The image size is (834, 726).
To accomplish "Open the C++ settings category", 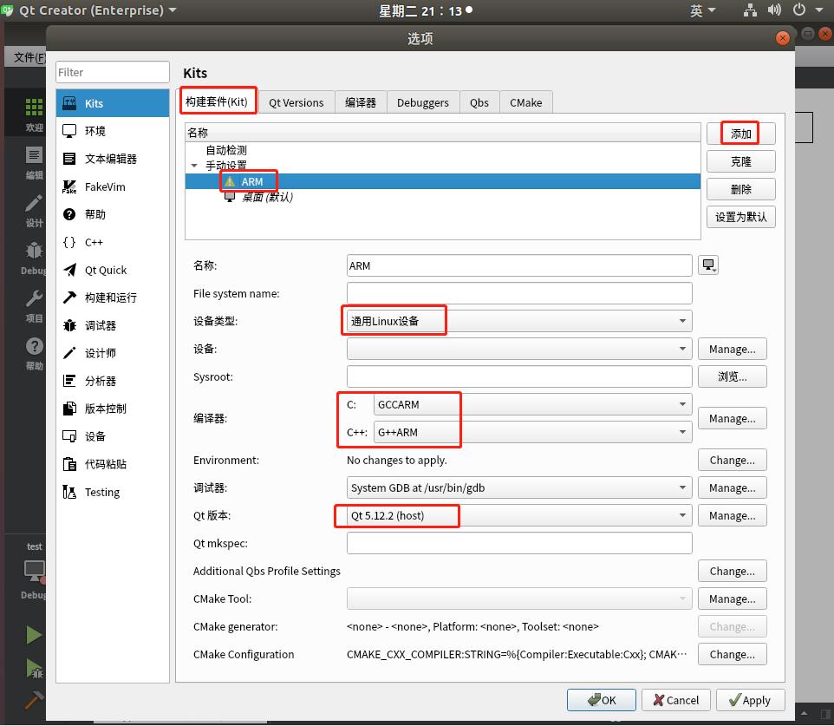I will tap(112, 242).
